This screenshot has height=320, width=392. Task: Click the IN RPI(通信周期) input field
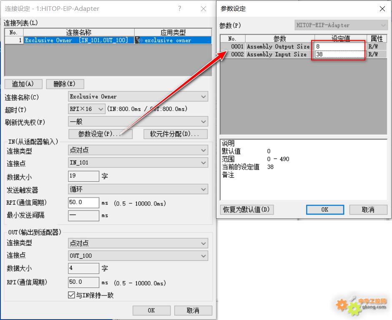click(x=83, y=203)
